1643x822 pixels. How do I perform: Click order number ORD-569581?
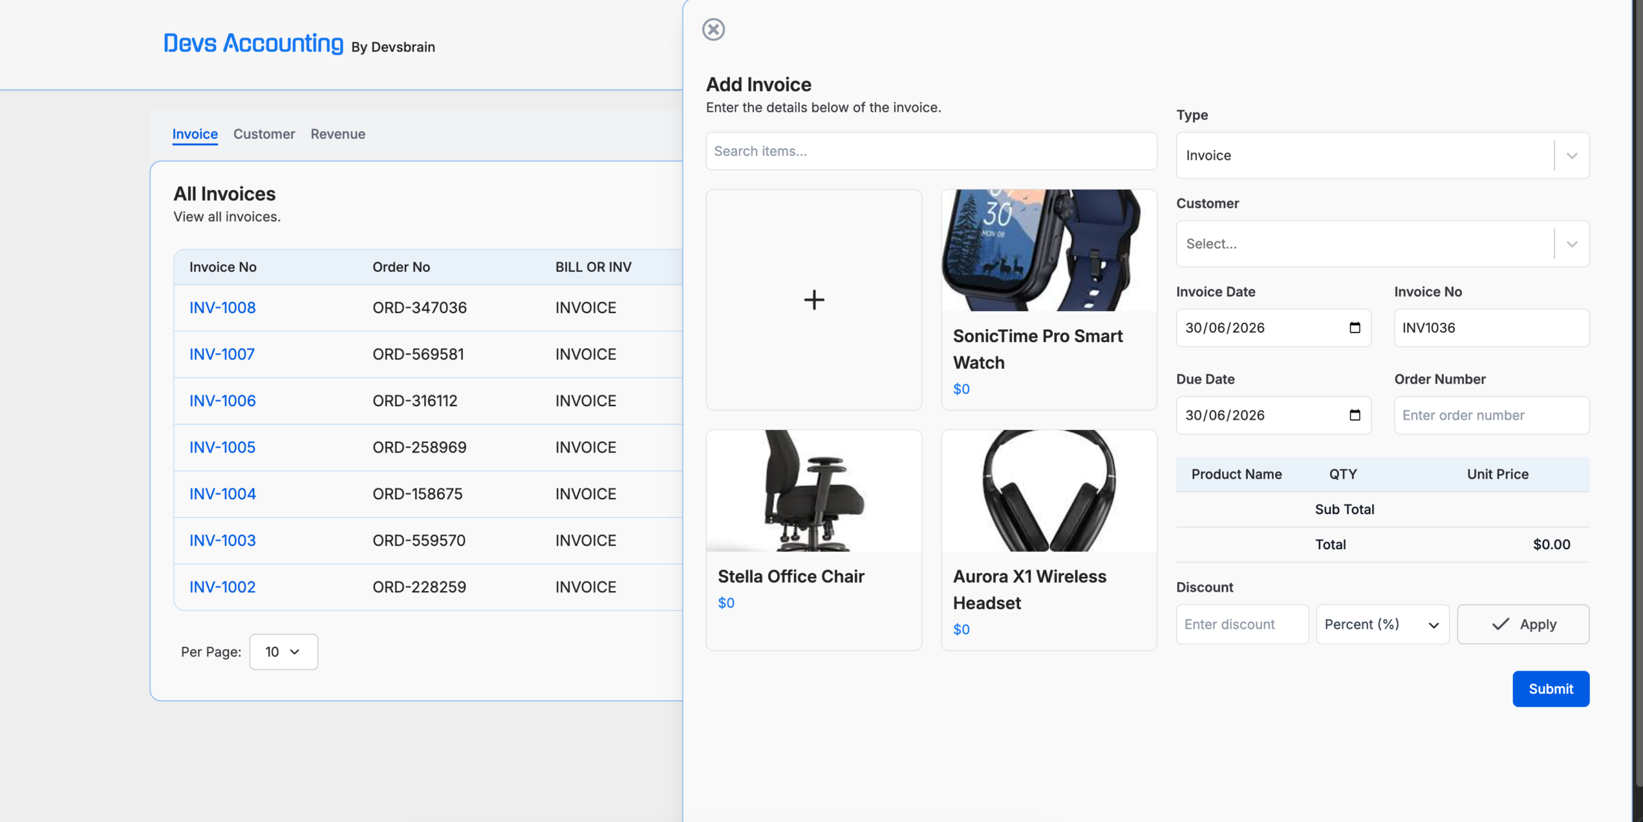[418, 354]
